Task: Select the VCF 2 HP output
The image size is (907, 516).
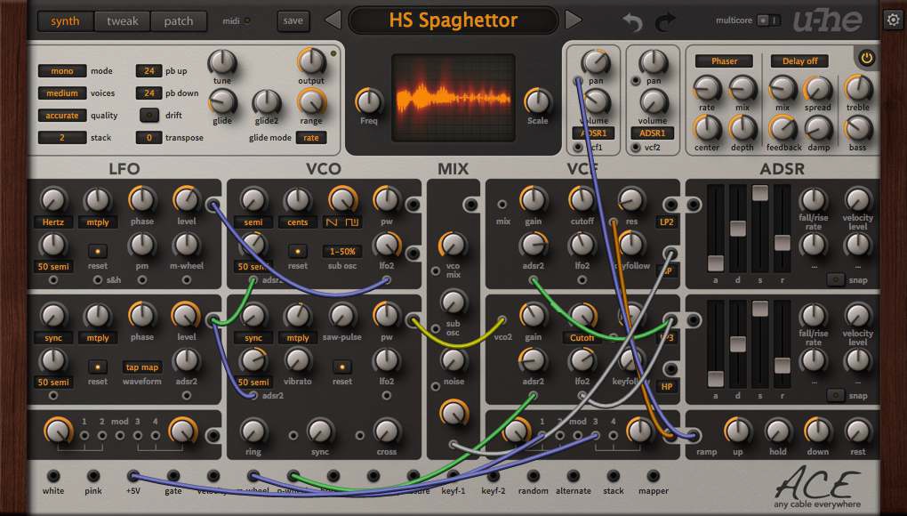Action: [x=666, y=386]
